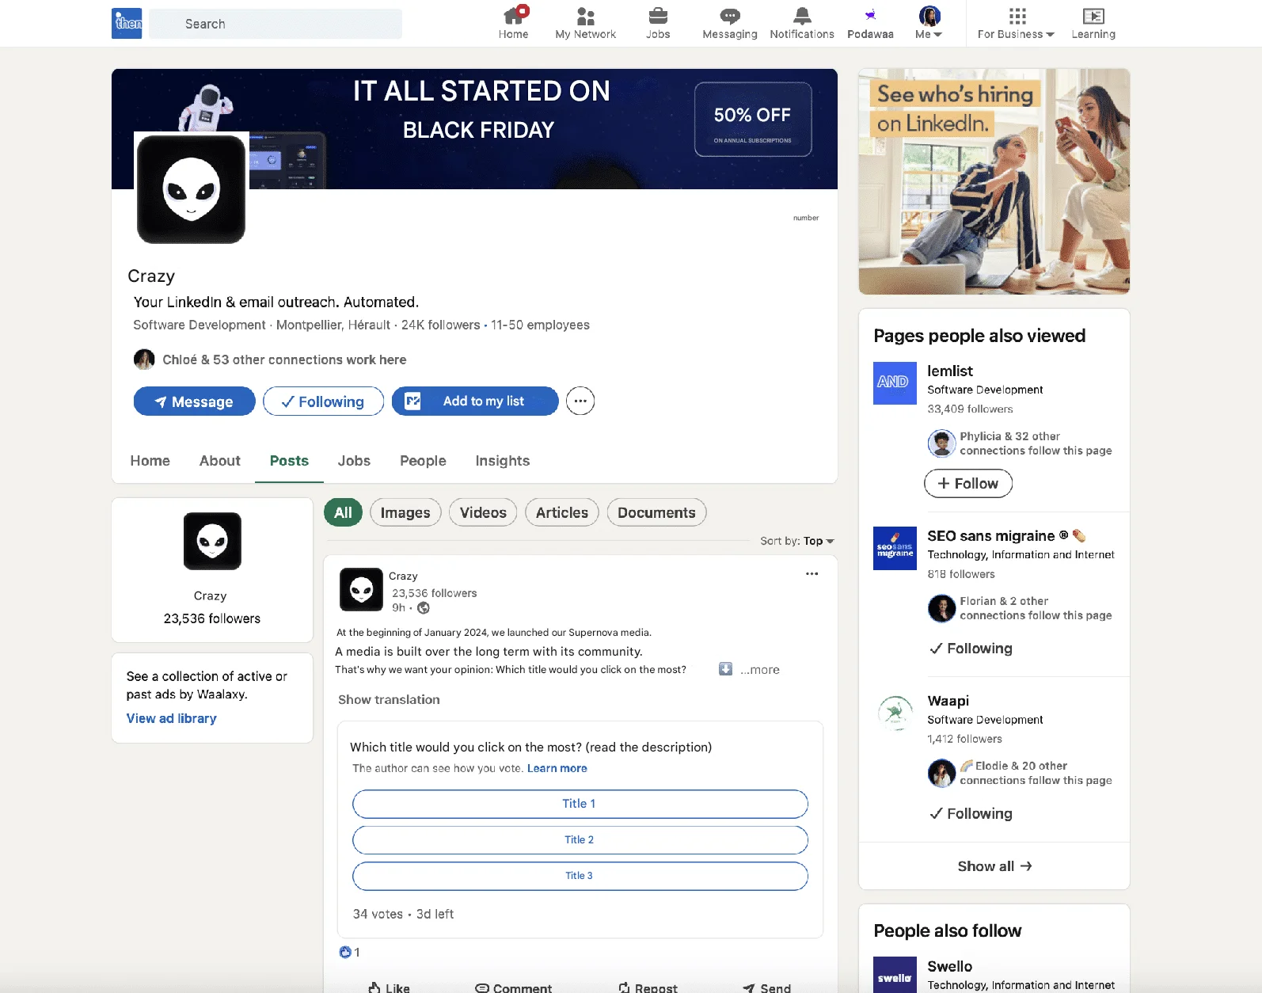The height and width of the screenshot is (993, 1262).
Task: Comment on the post
Action: point(513,987)
